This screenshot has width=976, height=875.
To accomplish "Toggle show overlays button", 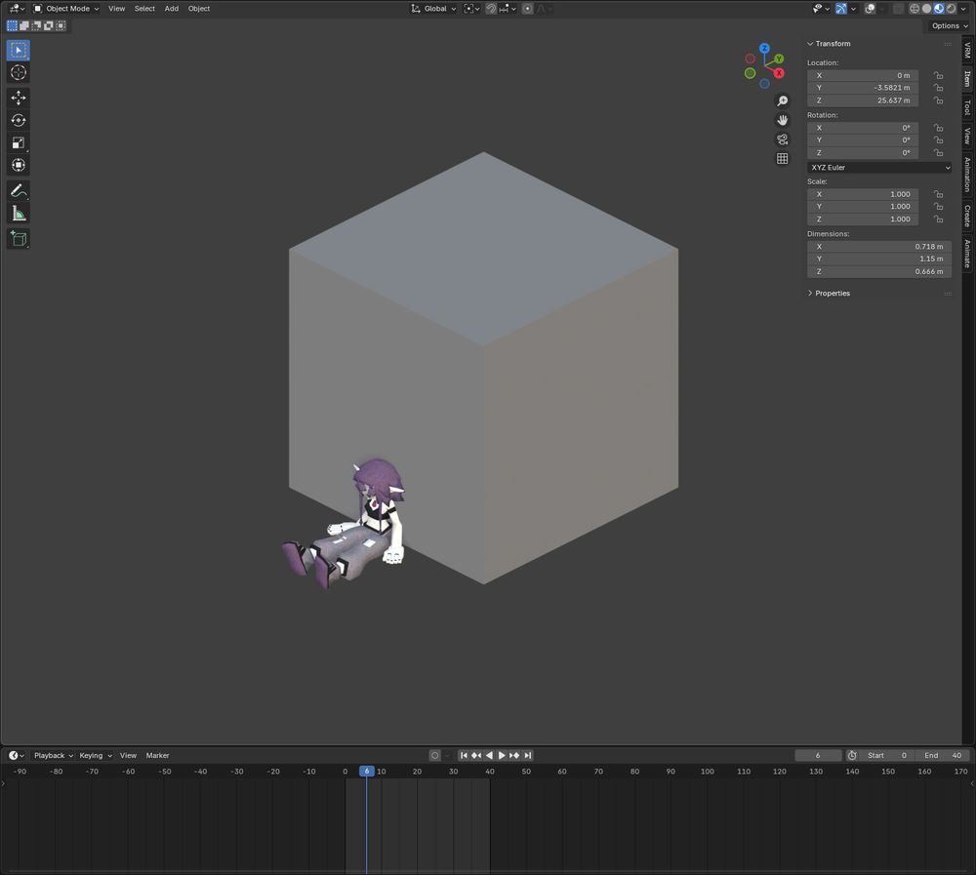I will pyautogui.click(x=871, y=9).
